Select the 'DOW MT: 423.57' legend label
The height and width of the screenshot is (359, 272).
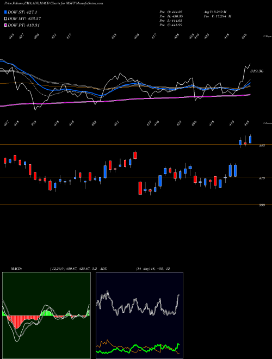tap(24, 18)
